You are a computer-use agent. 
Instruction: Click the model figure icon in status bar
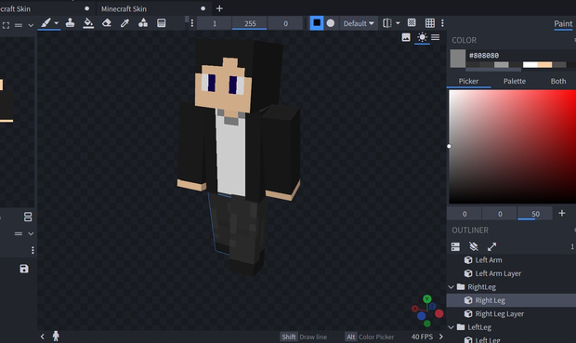click(56, 336)
